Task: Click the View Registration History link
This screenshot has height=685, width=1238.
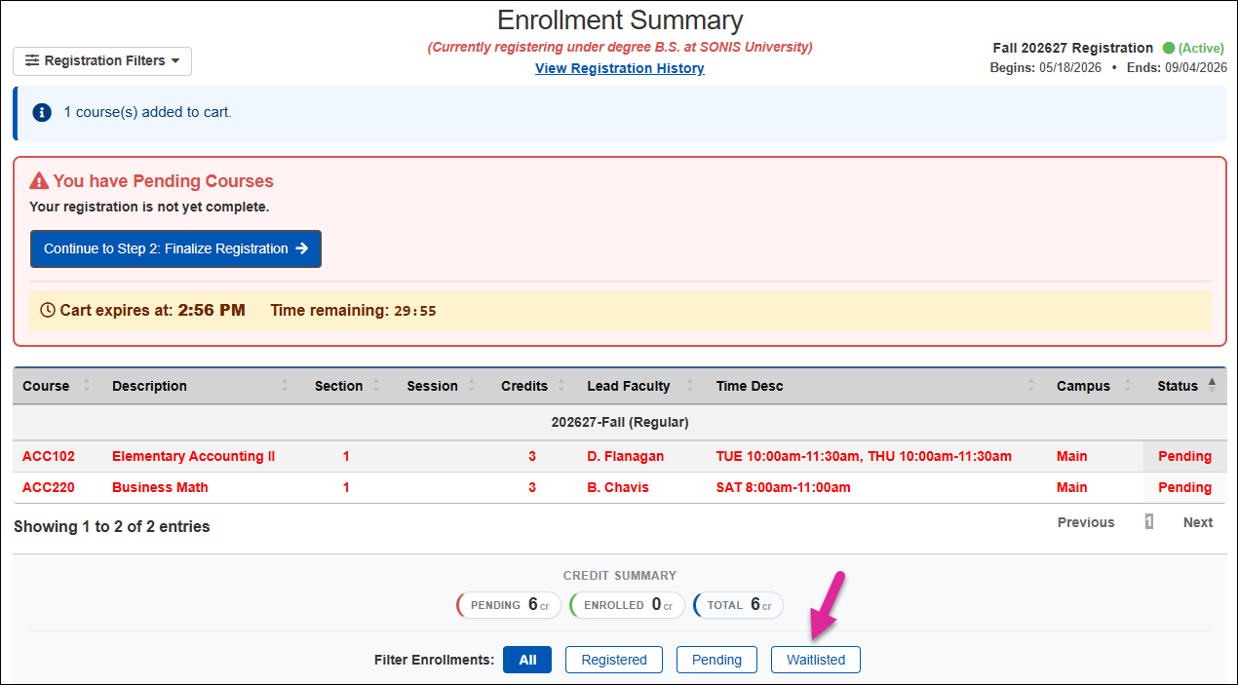Action: [620, 68]
